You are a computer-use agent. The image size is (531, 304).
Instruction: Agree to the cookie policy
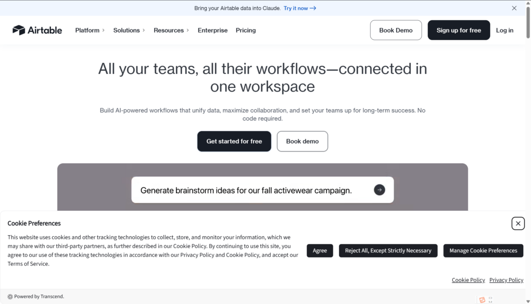319,251
